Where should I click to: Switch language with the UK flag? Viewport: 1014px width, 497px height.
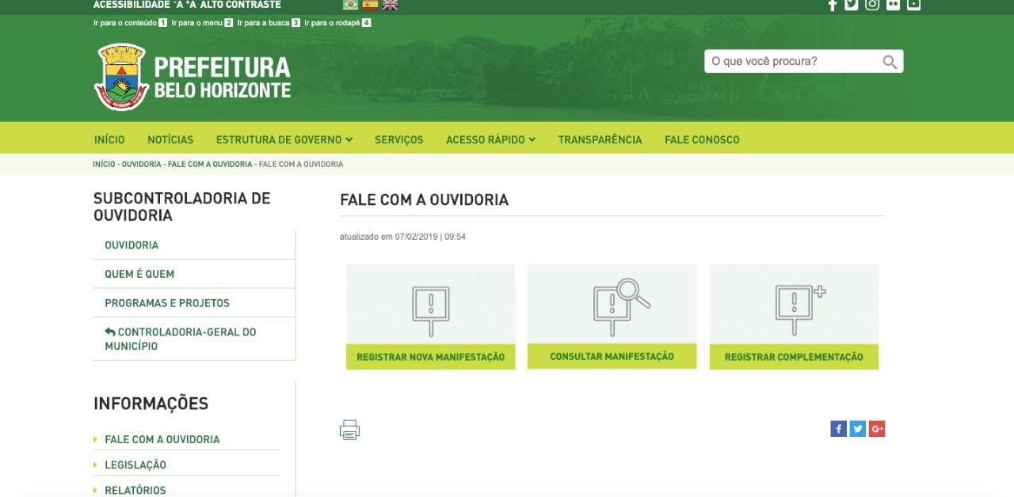[x=390, y=5]
